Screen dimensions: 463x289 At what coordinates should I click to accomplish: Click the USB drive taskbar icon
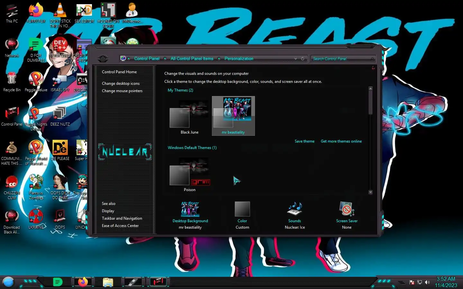(x=133, y=282)
